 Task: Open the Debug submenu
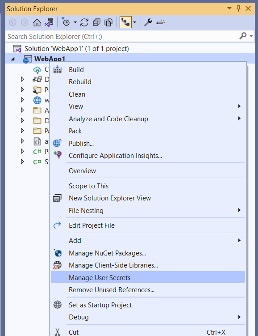pyautogui.click(x=148, y=317)
